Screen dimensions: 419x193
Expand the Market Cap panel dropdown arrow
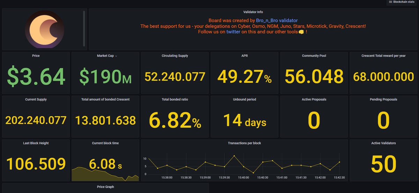point(116,56)
